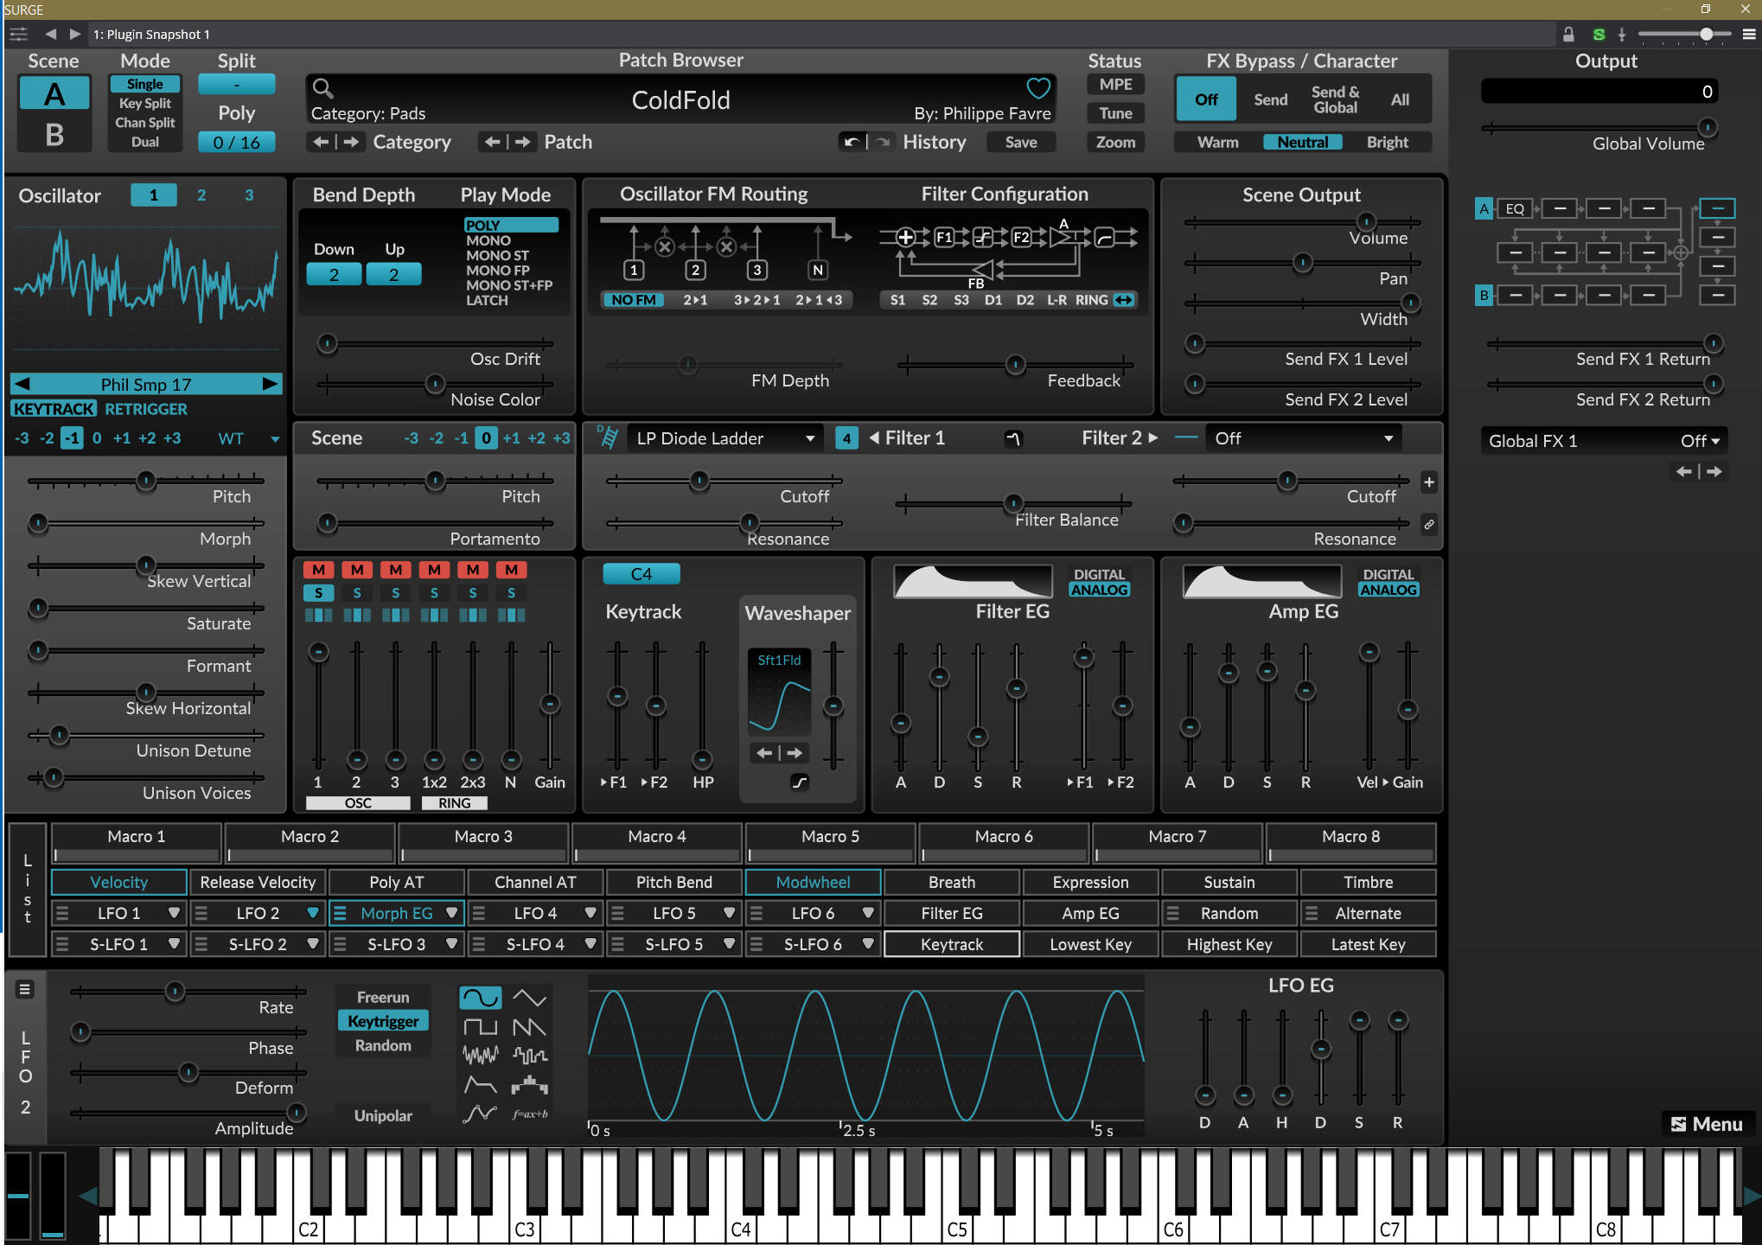Click the plus icon next to Filter 2 Cutoff
Screen dimensions: 1762x1245
(1428, 482)
